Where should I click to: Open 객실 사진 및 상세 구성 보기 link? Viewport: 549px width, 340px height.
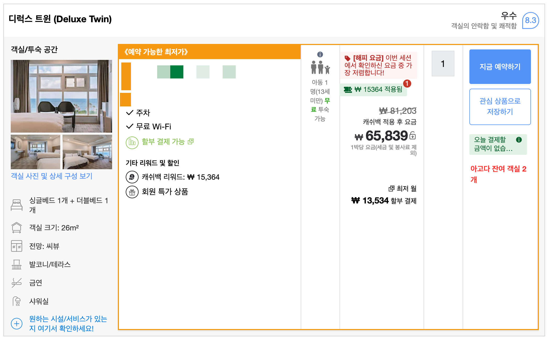coord(52,176)
